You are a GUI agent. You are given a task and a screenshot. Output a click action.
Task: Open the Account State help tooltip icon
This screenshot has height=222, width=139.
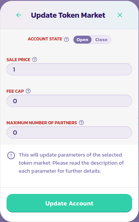click(66, 39)
